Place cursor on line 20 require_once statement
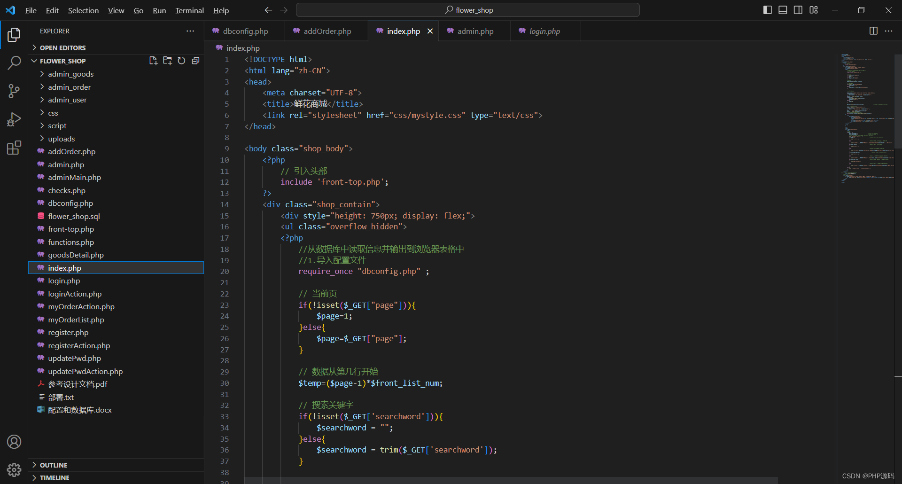The height and width of the screenshot is (484, 902). click(364, 271)
